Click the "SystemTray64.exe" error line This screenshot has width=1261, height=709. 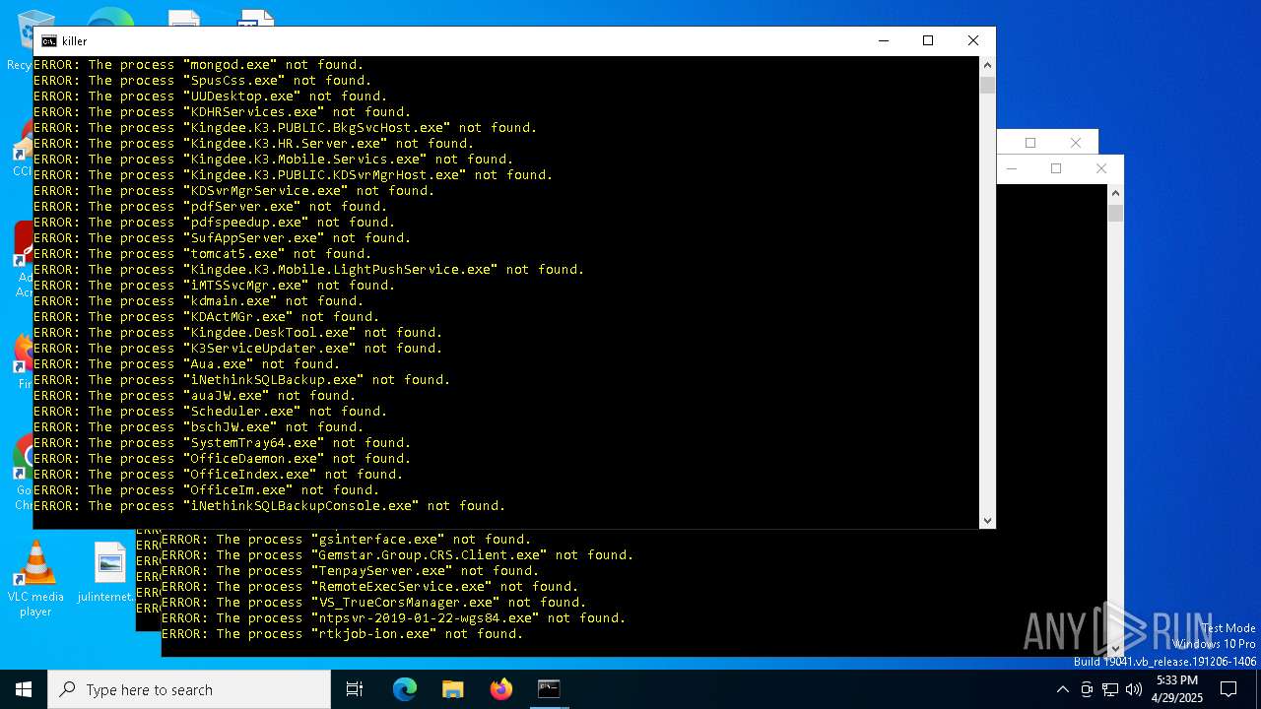pyautogui.click(x=222, y=443)
